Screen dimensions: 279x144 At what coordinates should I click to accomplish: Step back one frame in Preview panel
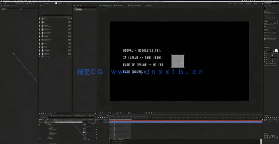[269, 18]
